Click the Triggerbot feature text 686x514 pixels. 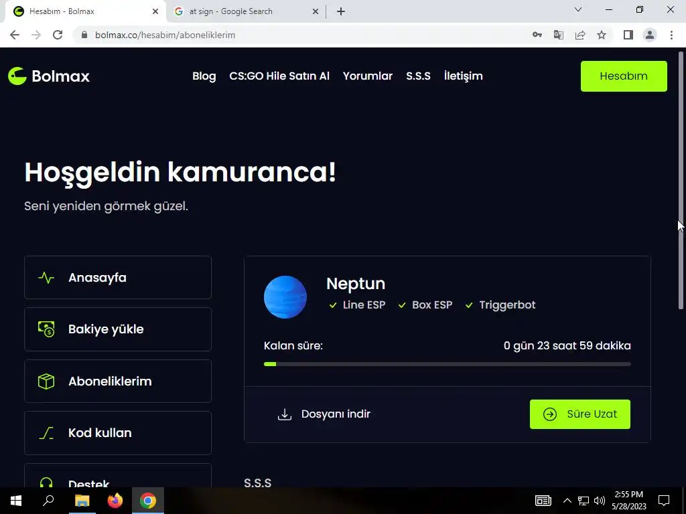(507, 305)
